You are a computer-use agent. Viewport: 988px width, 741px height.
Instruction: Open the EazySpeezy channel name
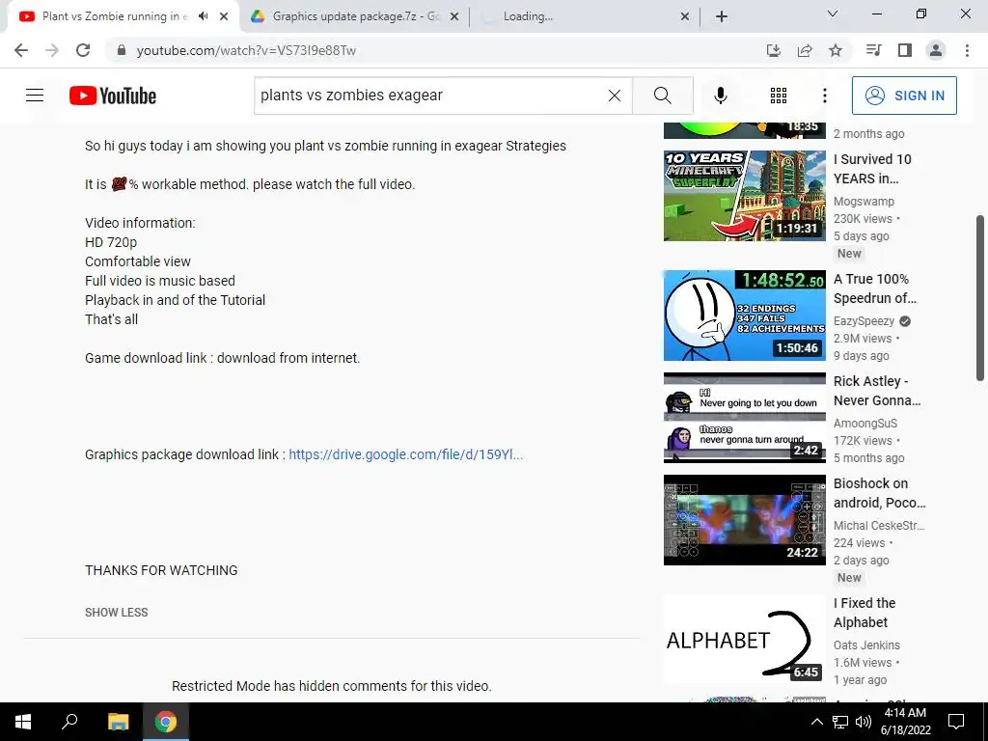[x=864, y=320]
